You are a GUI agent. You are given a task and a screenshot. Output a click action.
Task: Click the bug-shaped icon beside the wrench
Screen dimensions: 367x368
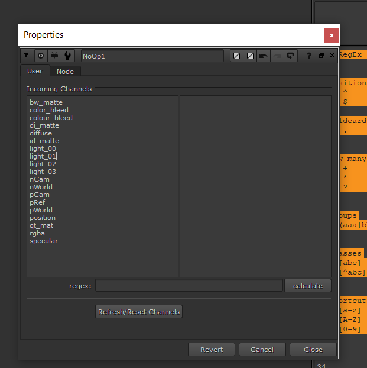coord(54,56)
